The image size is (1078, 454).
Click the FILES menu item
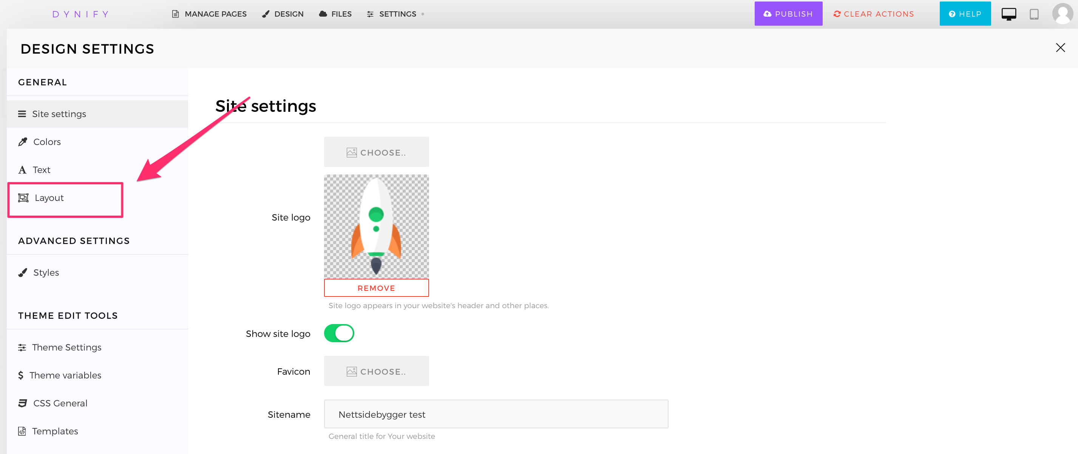point(337,14)
